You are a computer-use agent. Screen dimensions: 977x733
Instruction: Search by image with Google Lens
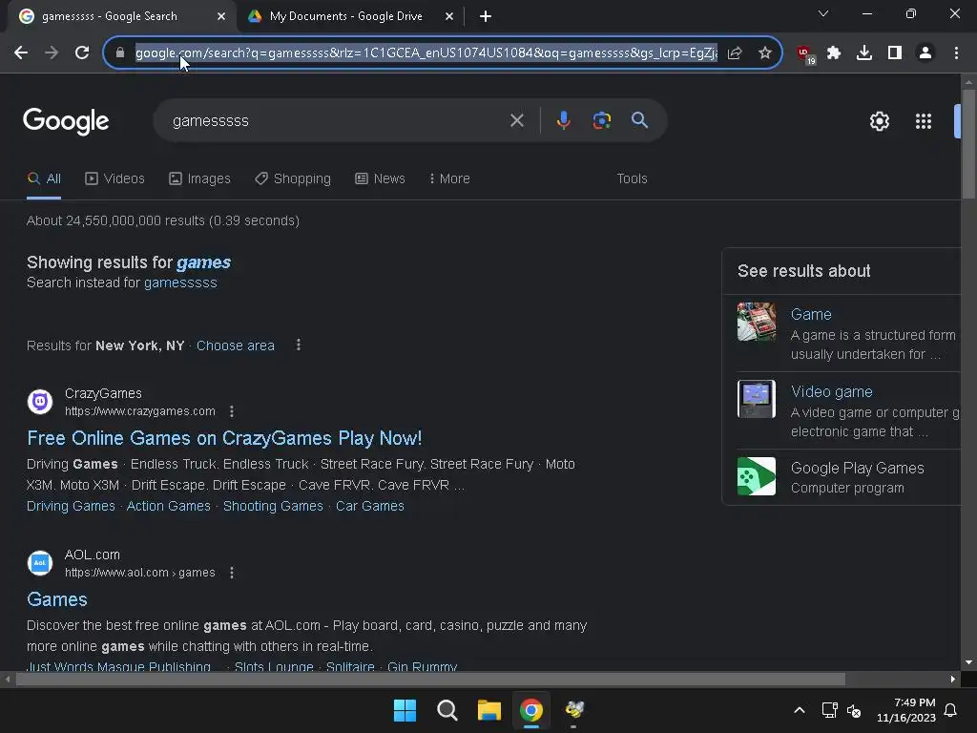pos(601,120)
